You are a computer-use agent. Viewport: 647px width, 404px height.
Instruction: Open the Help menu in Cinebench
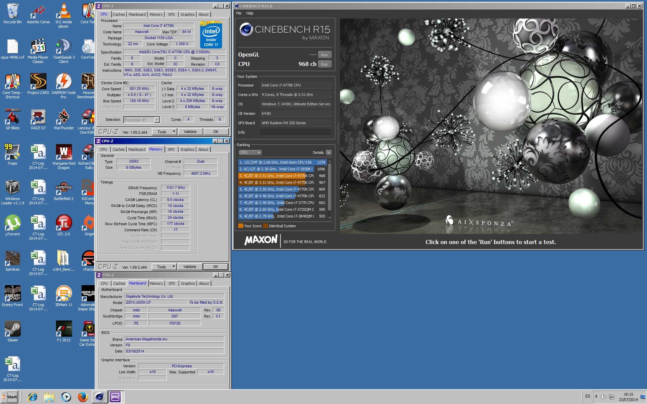[249, 13]
